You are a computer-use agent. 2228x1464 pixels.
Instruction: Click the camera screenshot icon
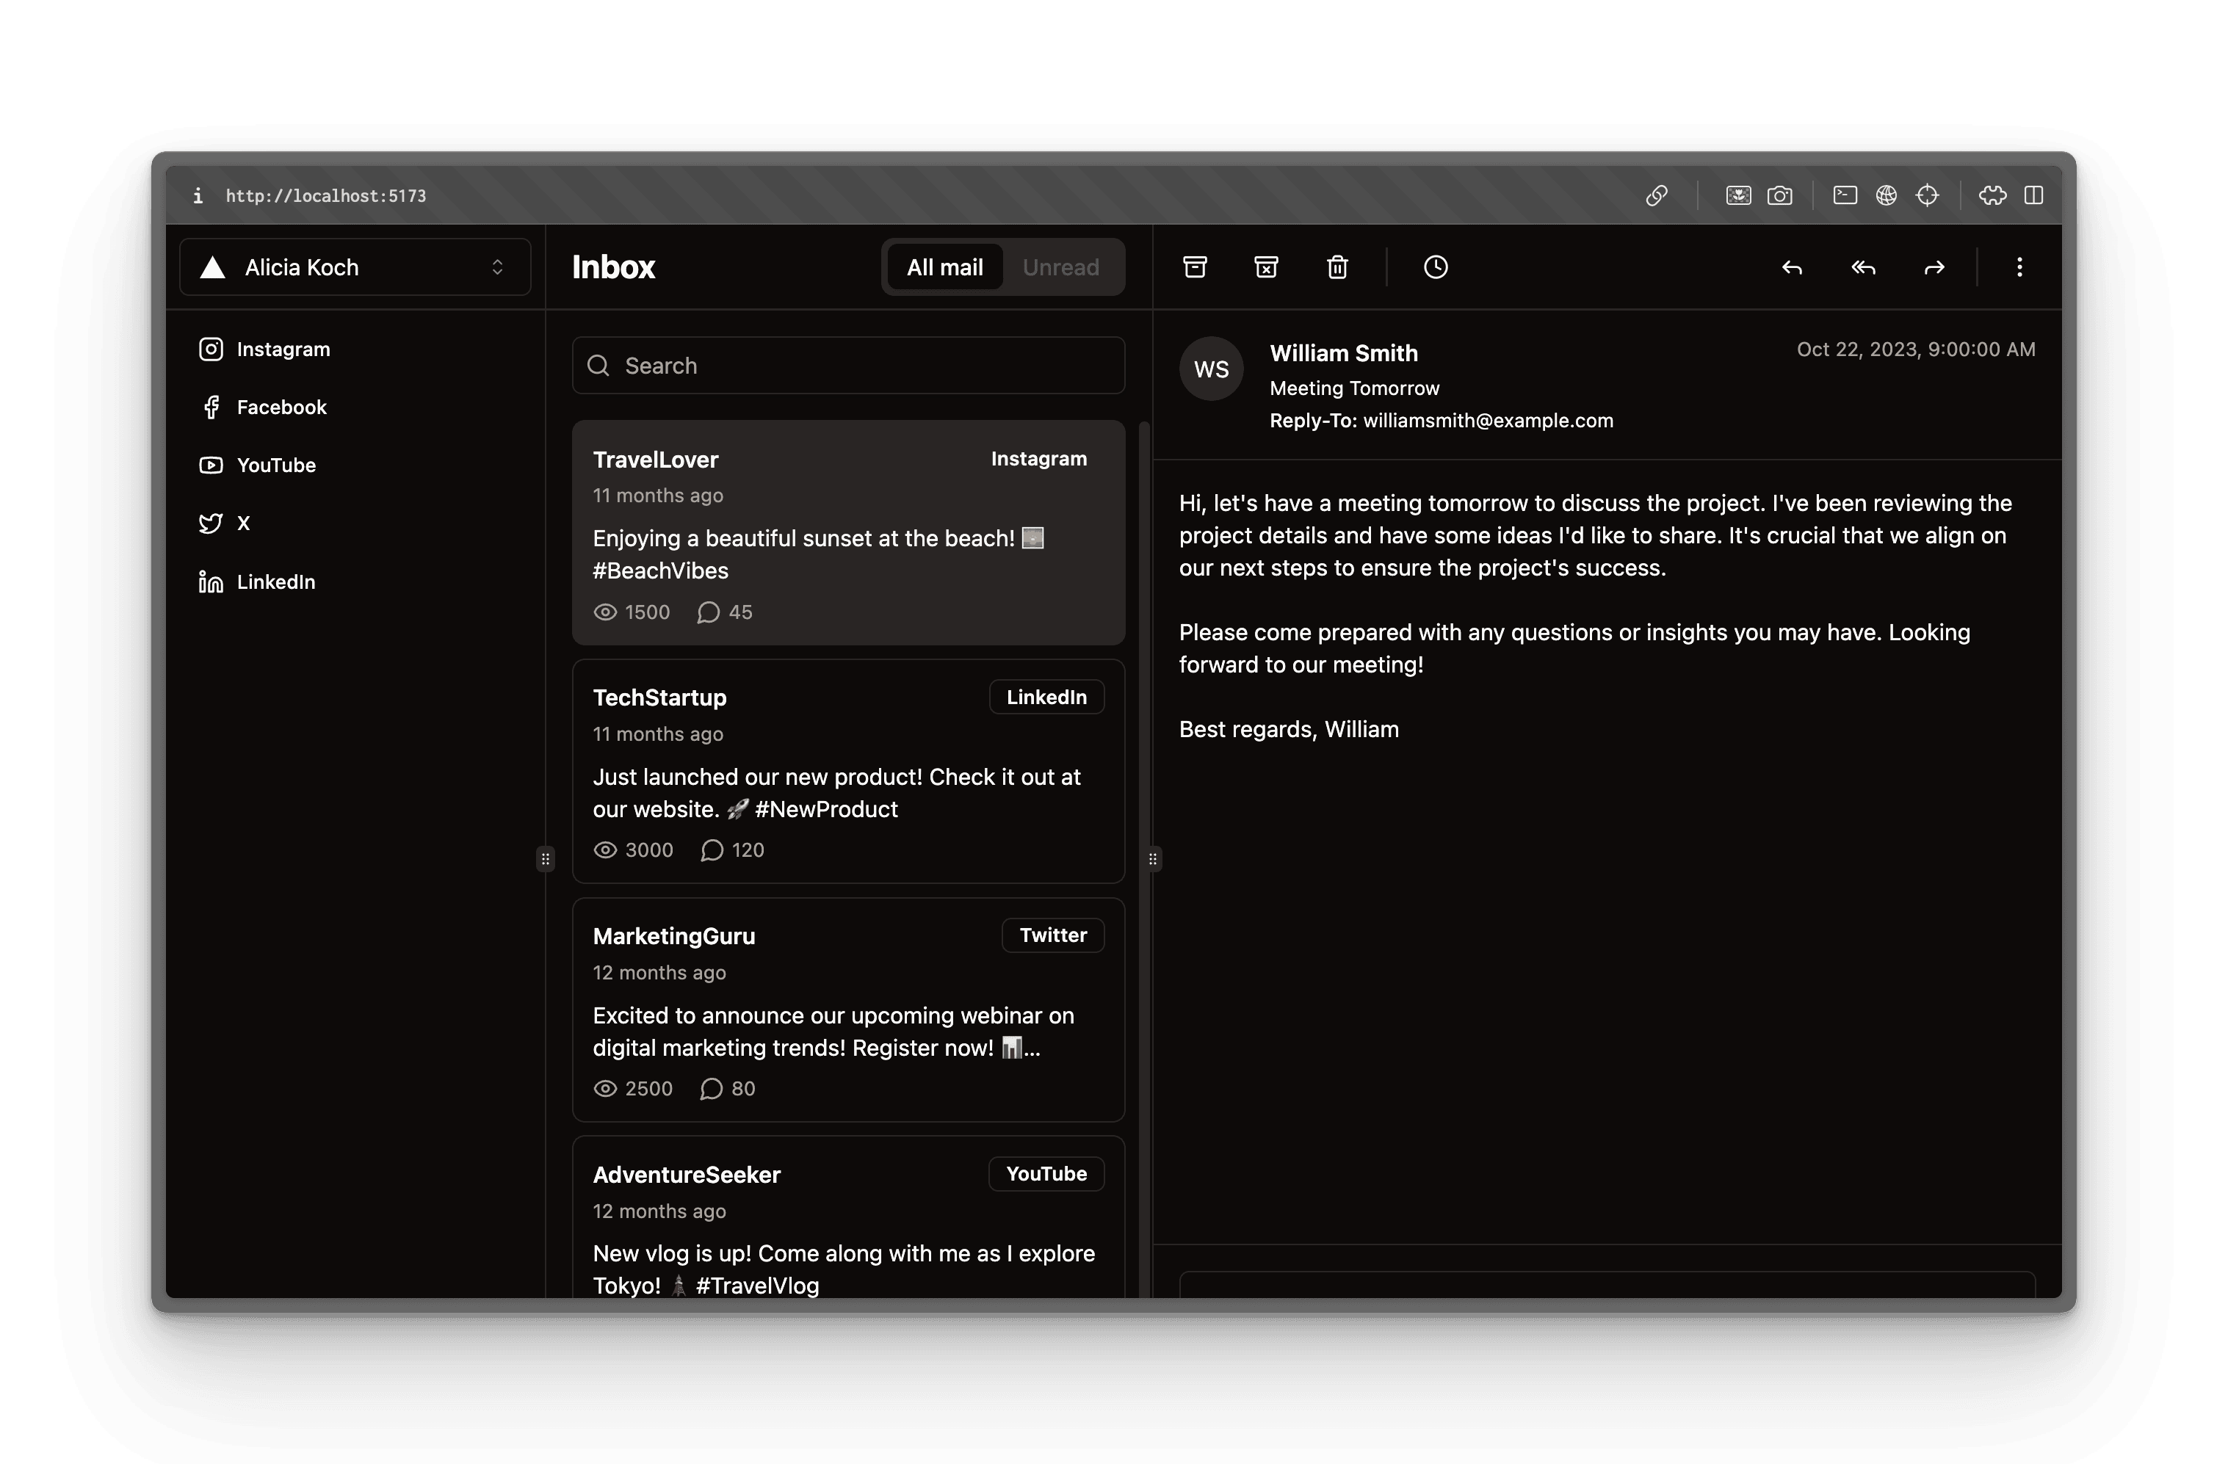[x=1779, y=195]
